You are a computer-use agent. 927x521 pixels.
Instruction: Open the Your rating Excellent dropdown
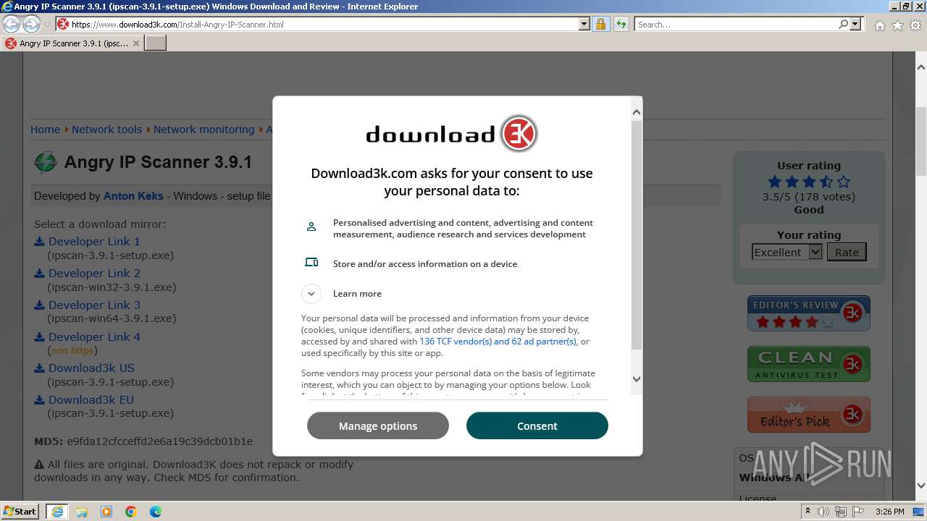pyautogui.click(x=787, y=253)
